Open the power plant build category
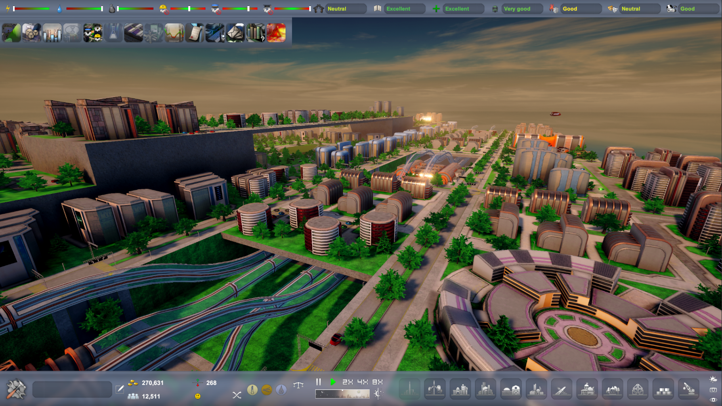 [536, 389]
